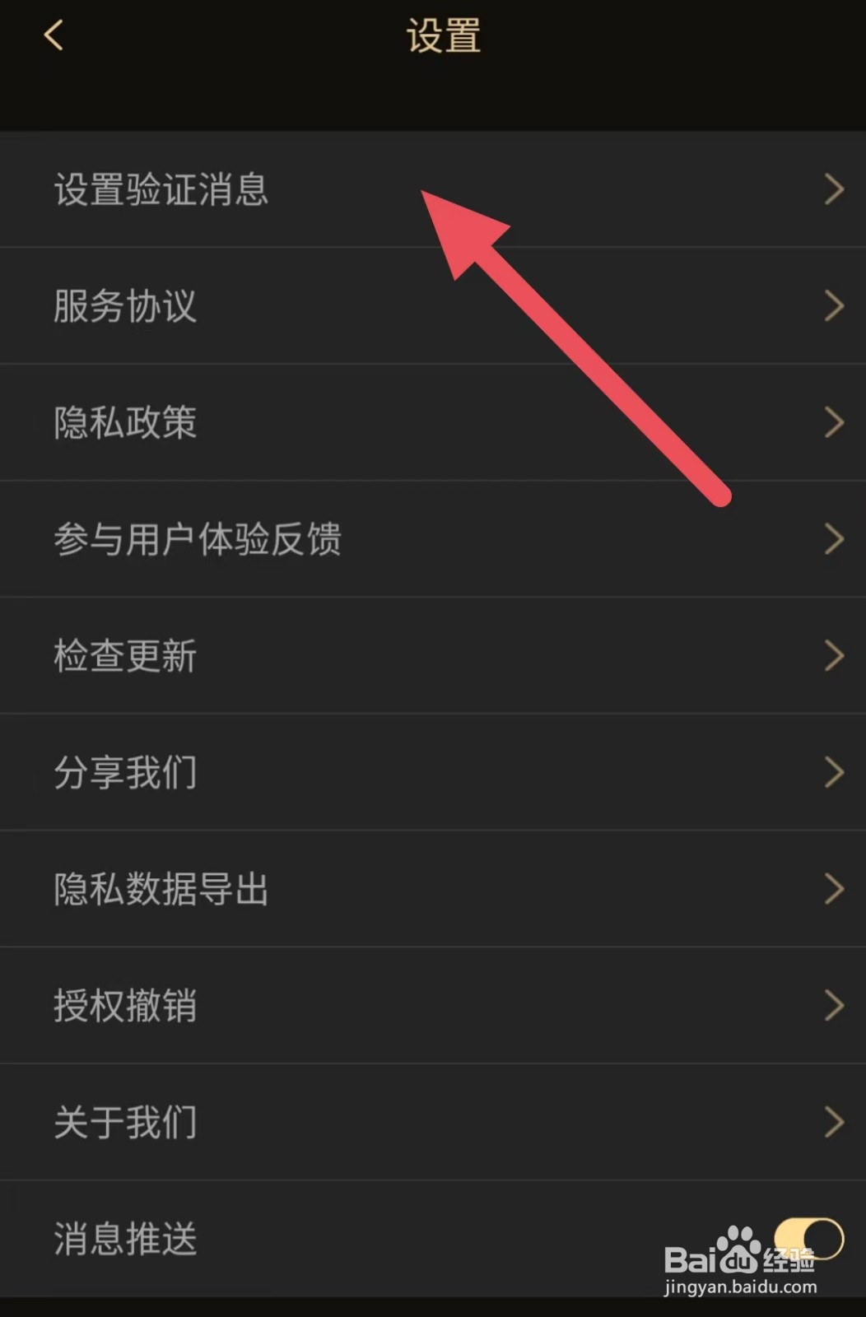
Task: Open 服务协议 page
Action: (x=433, y=306)
